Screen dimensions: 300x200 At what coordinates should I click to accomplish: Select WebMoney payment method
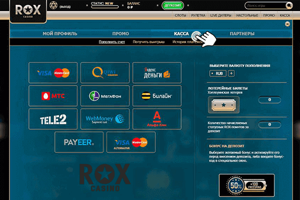click(x=104, y=119)
